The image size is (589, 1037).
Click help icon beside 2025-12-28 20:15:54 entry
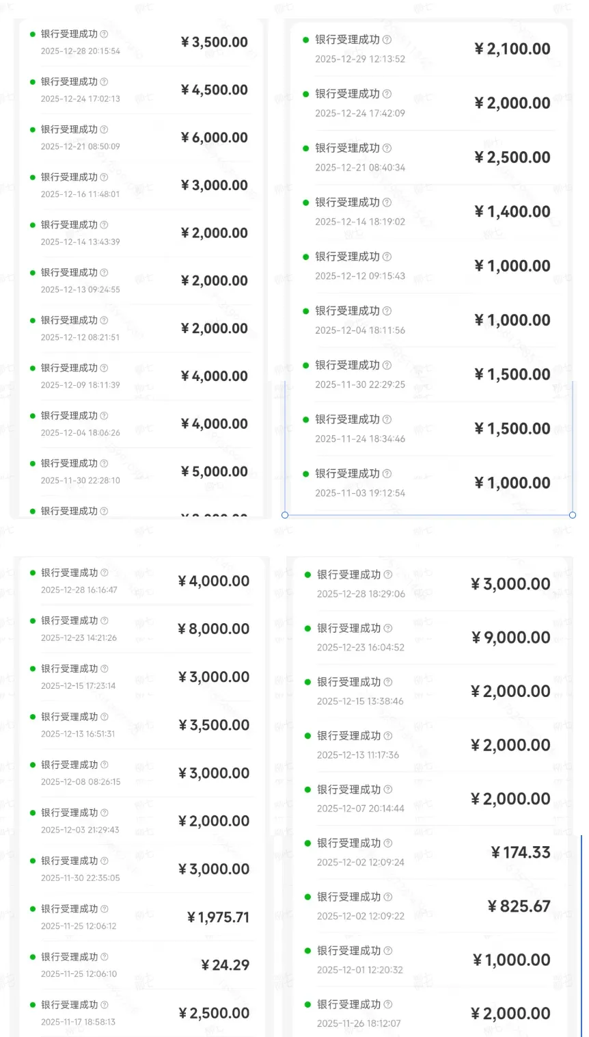(104, 34)
